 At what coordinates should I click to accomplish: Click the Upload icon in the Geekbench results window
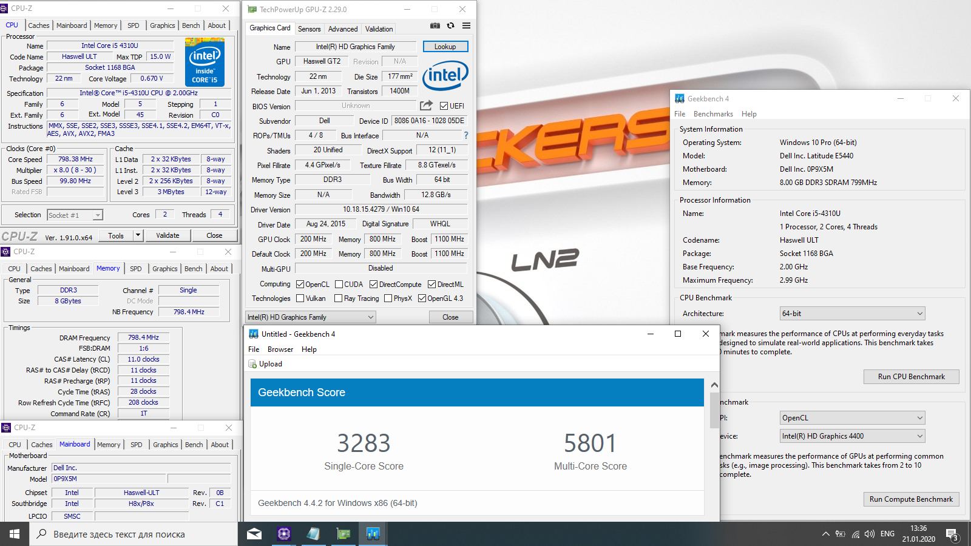(252, 364)
